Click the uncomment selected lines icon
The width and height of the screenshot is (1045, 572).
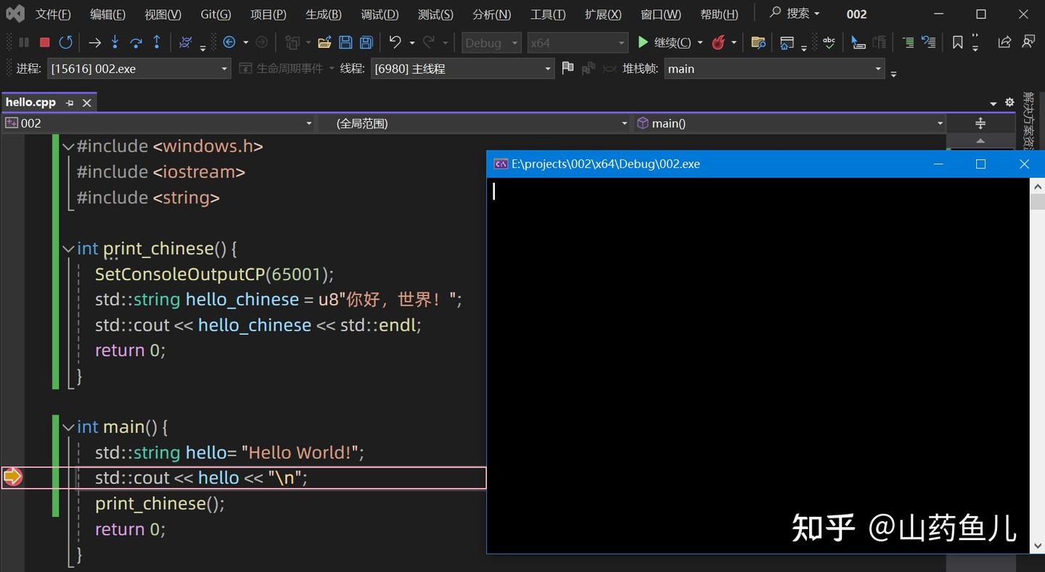(x=928, y=43)
